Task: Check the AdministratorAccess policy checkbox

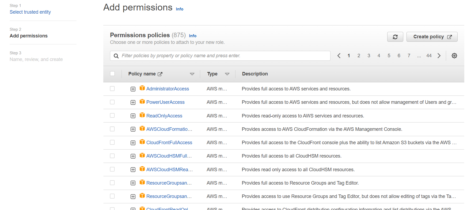Action: click(x=112, y=89)
